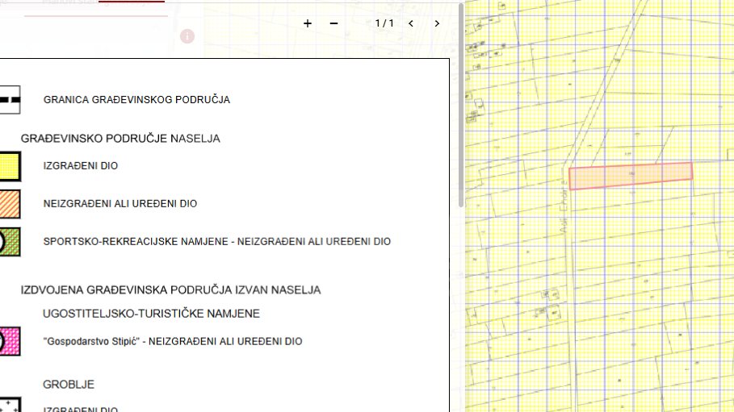Screen dimensions: 734x412
Task: Click the green sports-recreation legend symbol
Action: (x=10, y=242)
